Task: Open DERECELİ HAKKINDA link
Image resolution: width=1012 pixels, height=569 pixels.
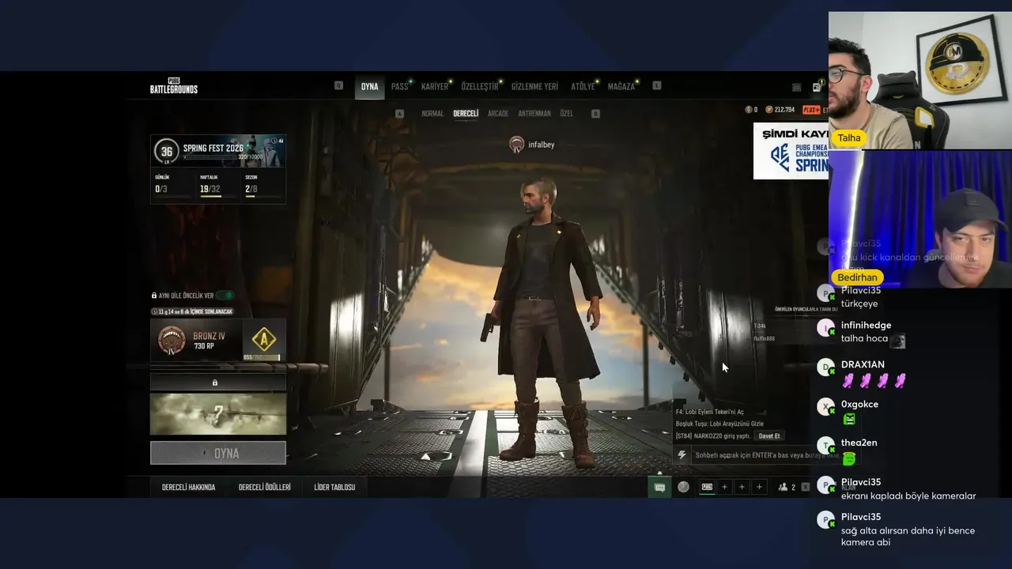Action: 188,488
